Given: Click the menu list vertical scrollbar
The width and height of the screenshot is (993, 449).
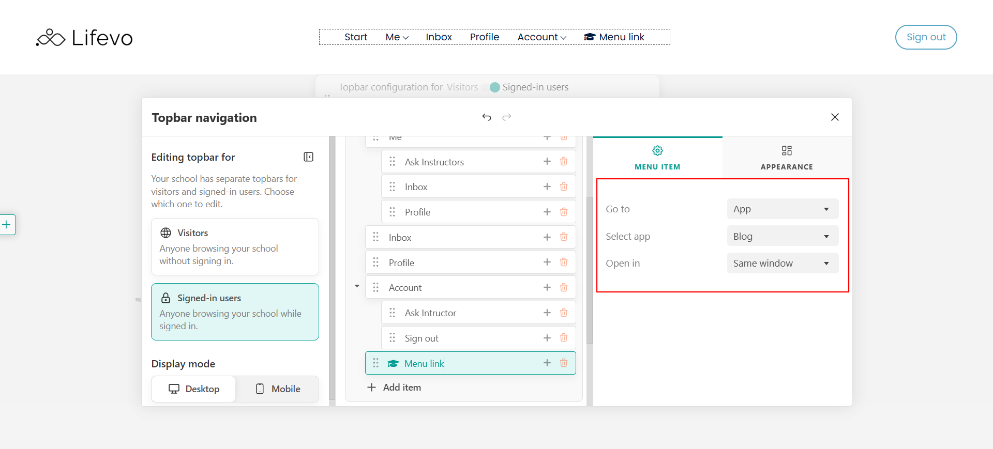Looking at the screenshot, I should point(589,270).
